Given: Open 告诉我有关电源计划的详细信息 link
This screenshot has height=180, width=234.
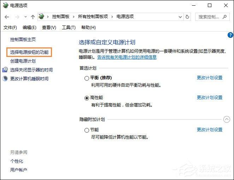Looking at the screenshot, I should click(127, 57).
